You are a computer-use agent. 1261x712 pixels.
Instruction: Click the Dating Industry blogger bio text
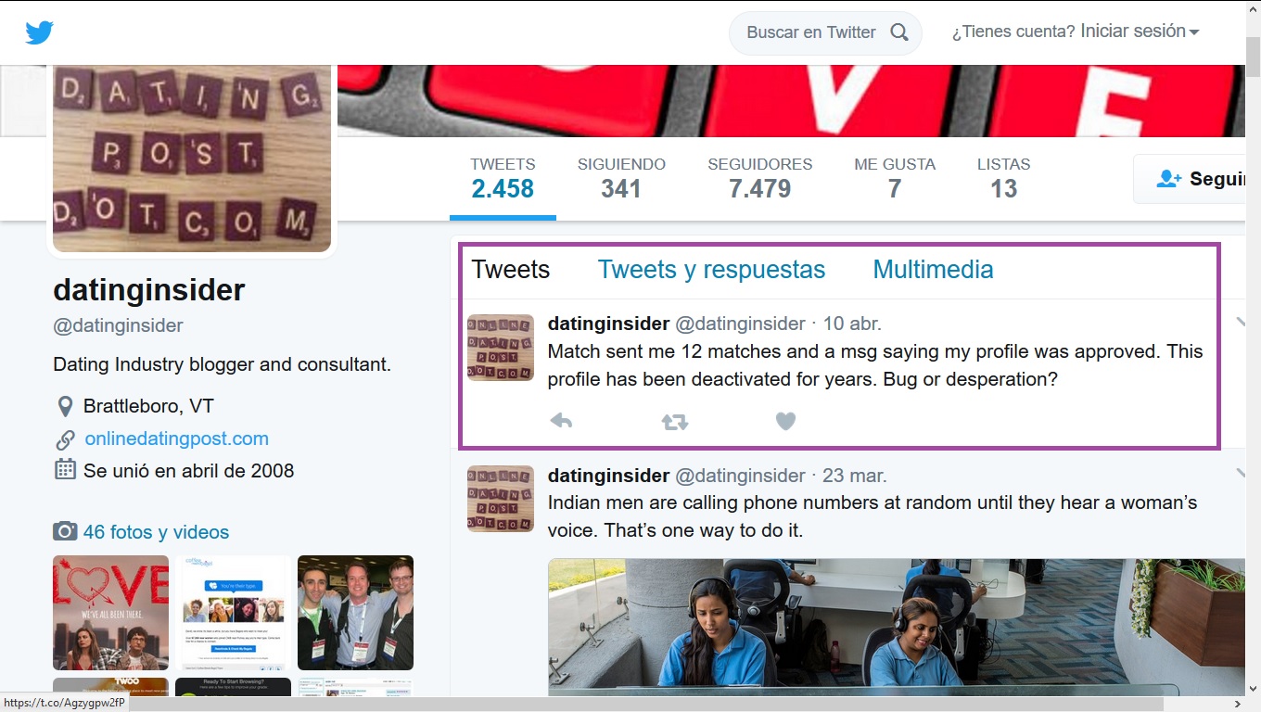tap(223, 364)
